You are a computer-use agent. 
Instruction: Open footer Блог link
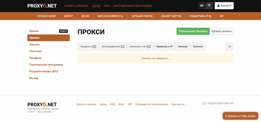122,104
